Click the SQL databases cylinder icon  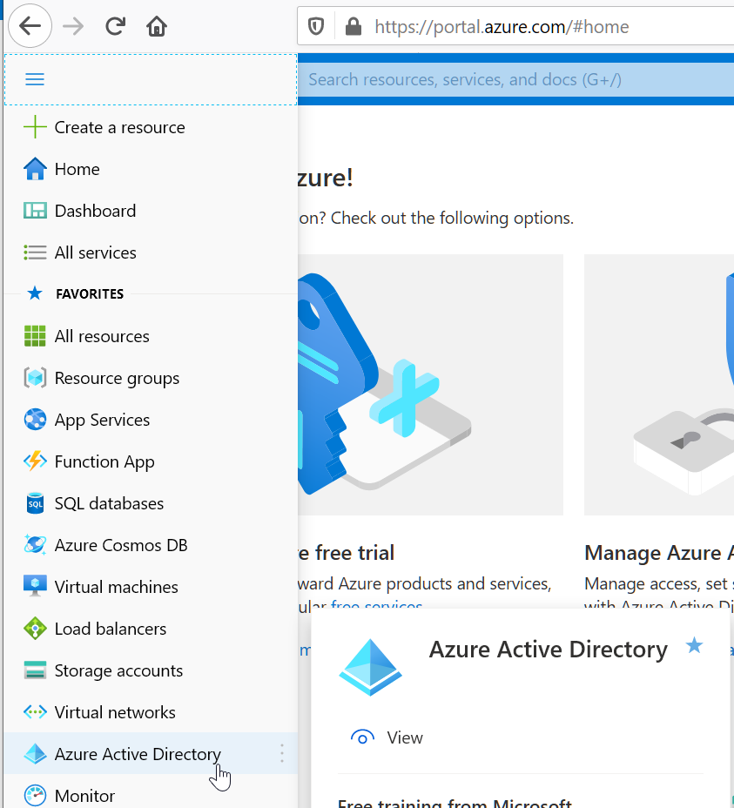[x=35, y=503]
